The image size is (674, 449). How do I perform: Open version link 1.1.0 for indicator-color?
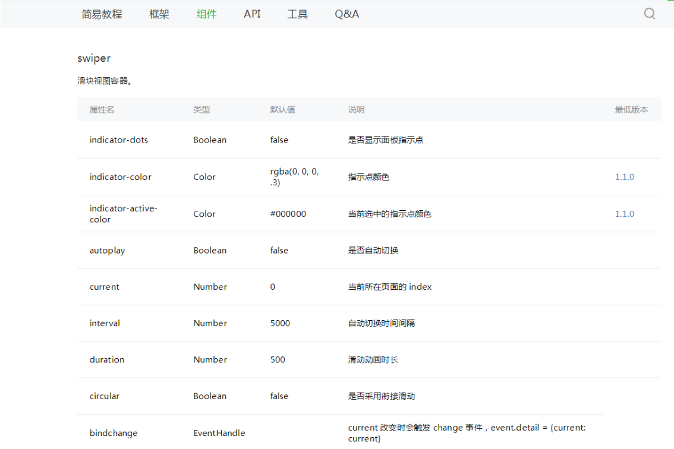pos(625,177)
